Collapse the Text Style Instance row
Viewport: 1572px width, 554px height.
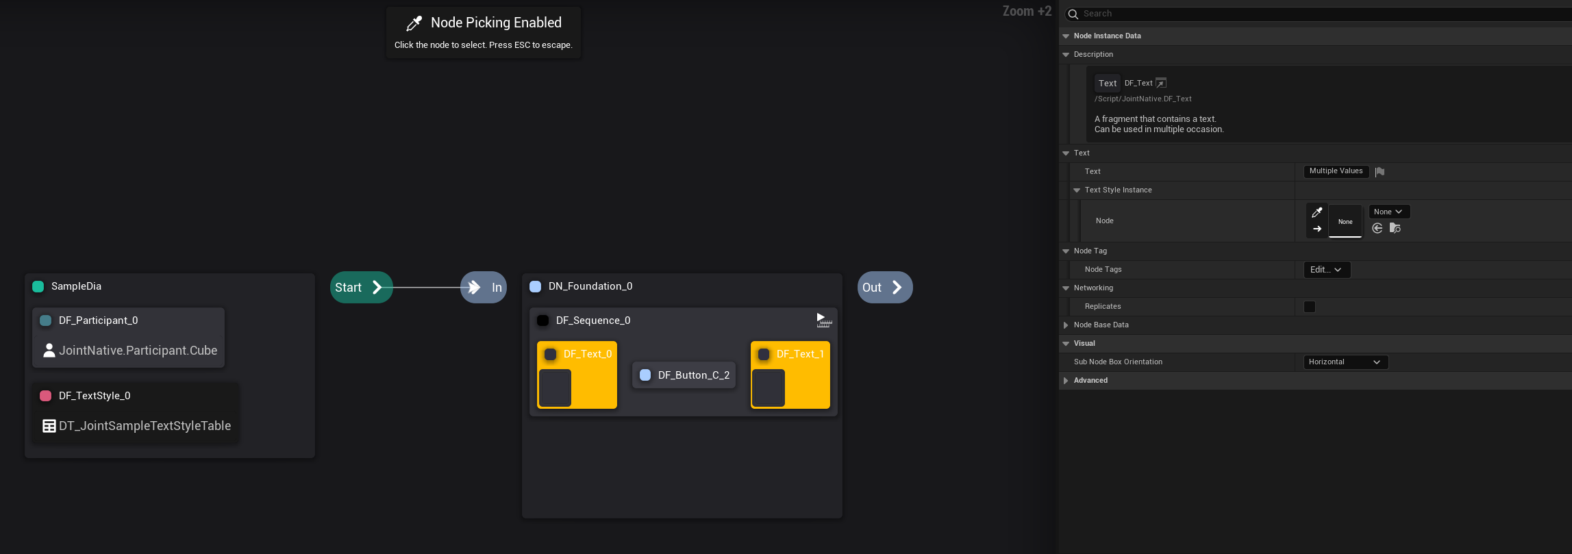(1077, 190)
